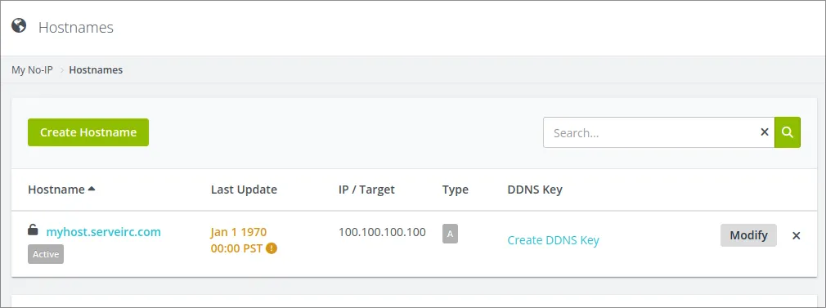The image size is (826, 308).
Task: Sort by the IP / Target column header
Action: click(366, 190)
